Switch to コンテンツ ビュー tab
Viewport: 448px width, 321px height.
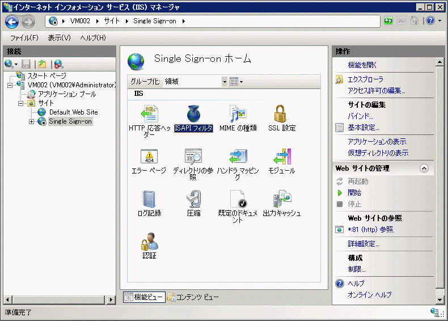(193, 297)
